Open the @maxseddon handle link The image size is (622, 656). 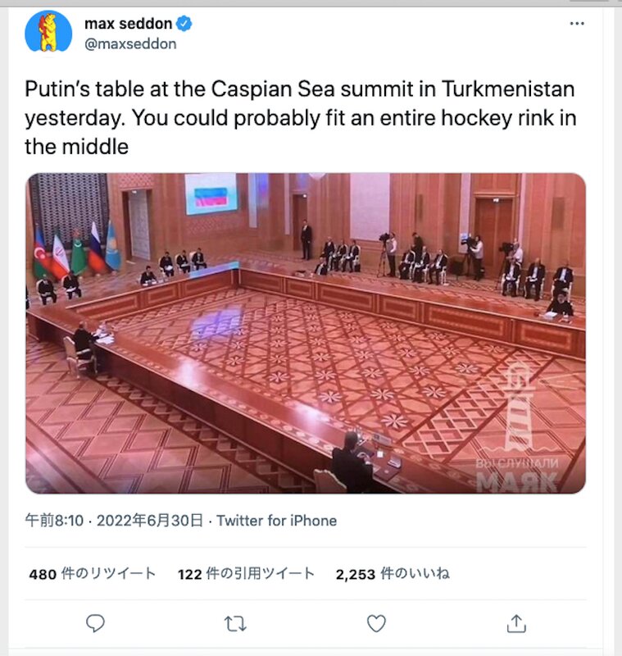click(130, 44)
